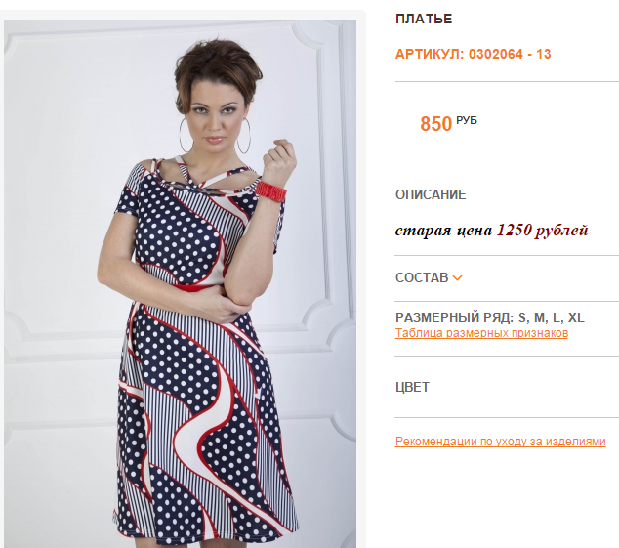This screenshot has width=619, height=548.
Task: Click the АРТИКУЛ: 0302064 - 13 text
Action: point(473,54)
